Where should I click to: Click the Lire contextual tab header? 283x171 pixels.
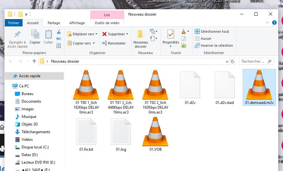[107, 15]
